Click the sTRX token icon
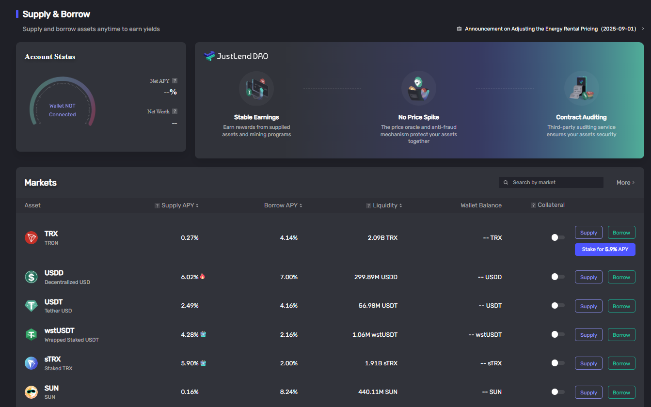The height and width of the screenshot is (407, 651). 31,363
